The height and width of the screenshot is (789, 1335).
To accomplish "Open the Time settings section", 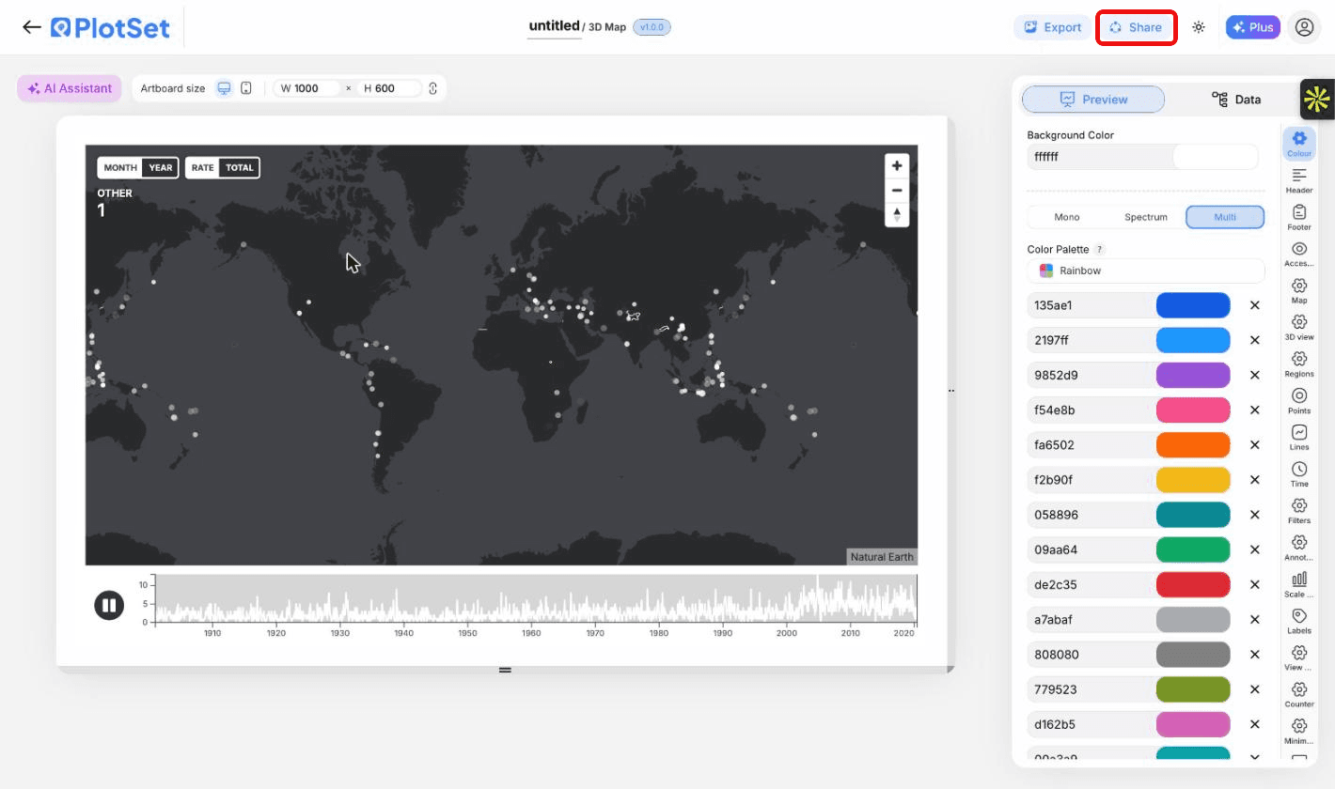I will (1299, 474).
